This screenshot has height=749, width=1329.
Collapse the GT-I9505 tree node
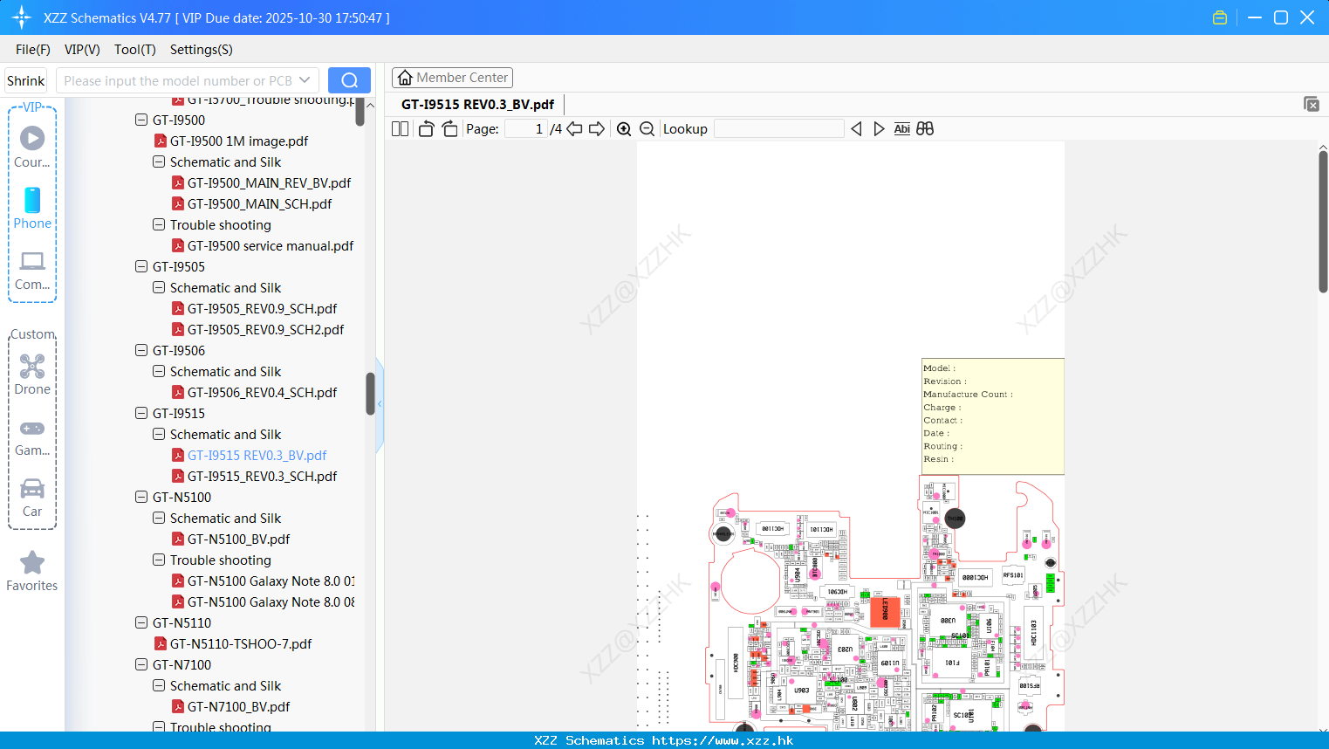[x=141, y=266]
